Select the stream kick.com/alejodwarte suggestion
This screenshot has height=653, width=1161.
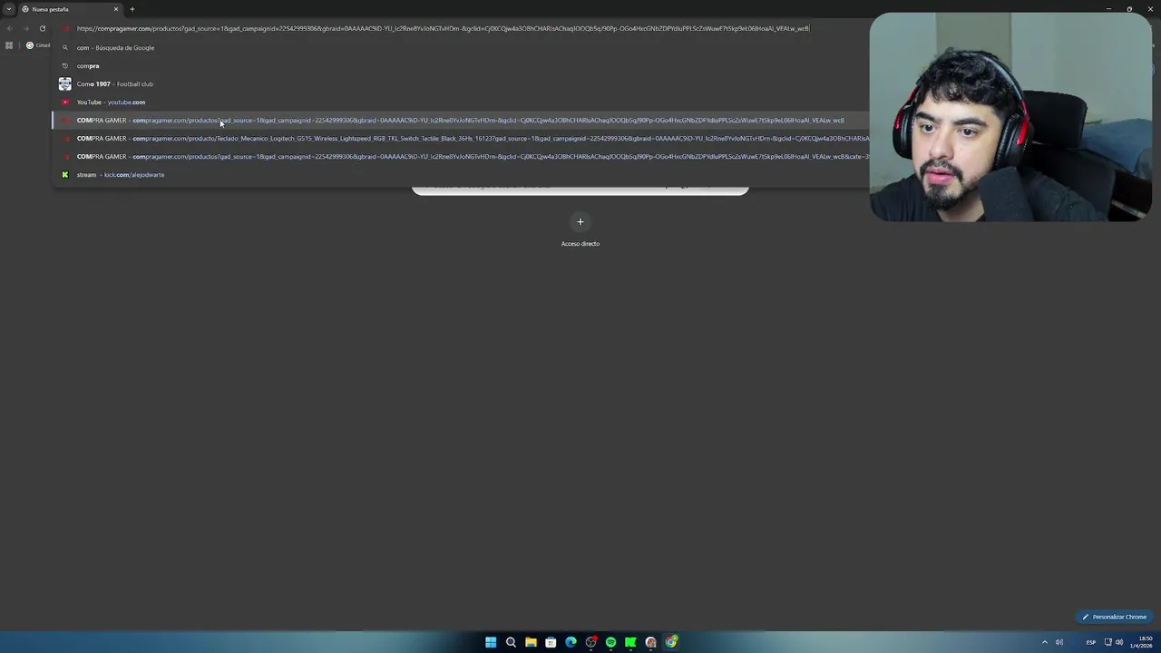coord(460,174)
